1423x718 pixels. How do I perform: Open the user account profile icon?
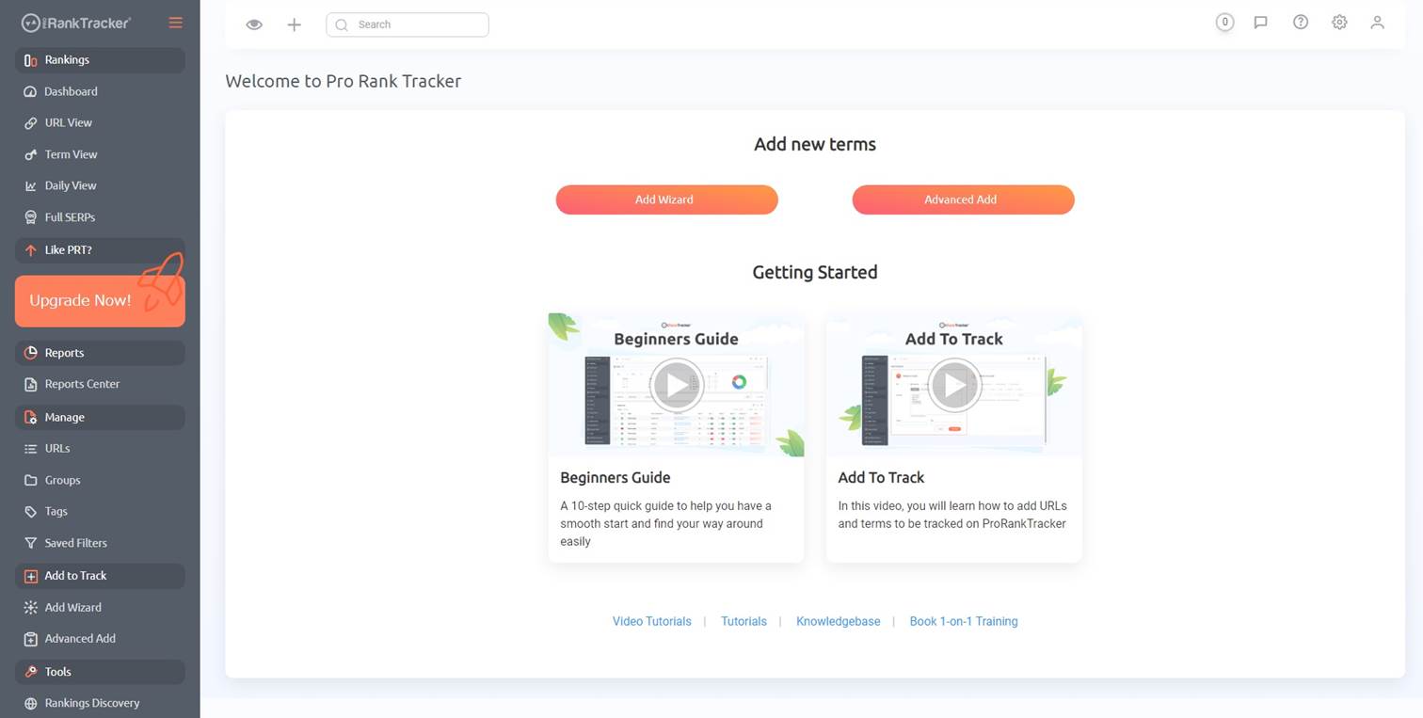[1377, 22]
